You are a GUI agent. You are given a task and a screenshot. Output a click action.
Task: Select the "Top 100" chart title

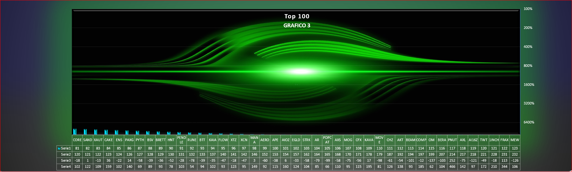[296, 16]
